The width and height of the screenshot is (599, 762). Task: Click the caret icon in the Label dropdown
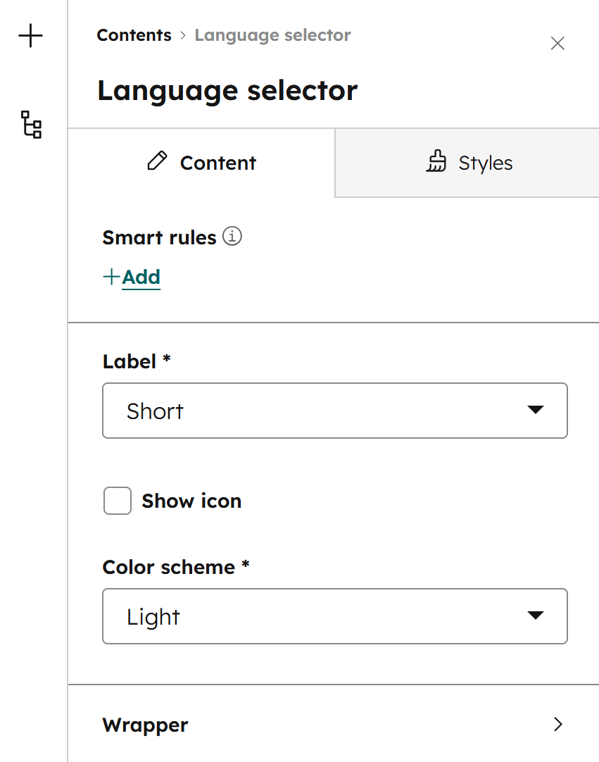[x=537, y=410]
